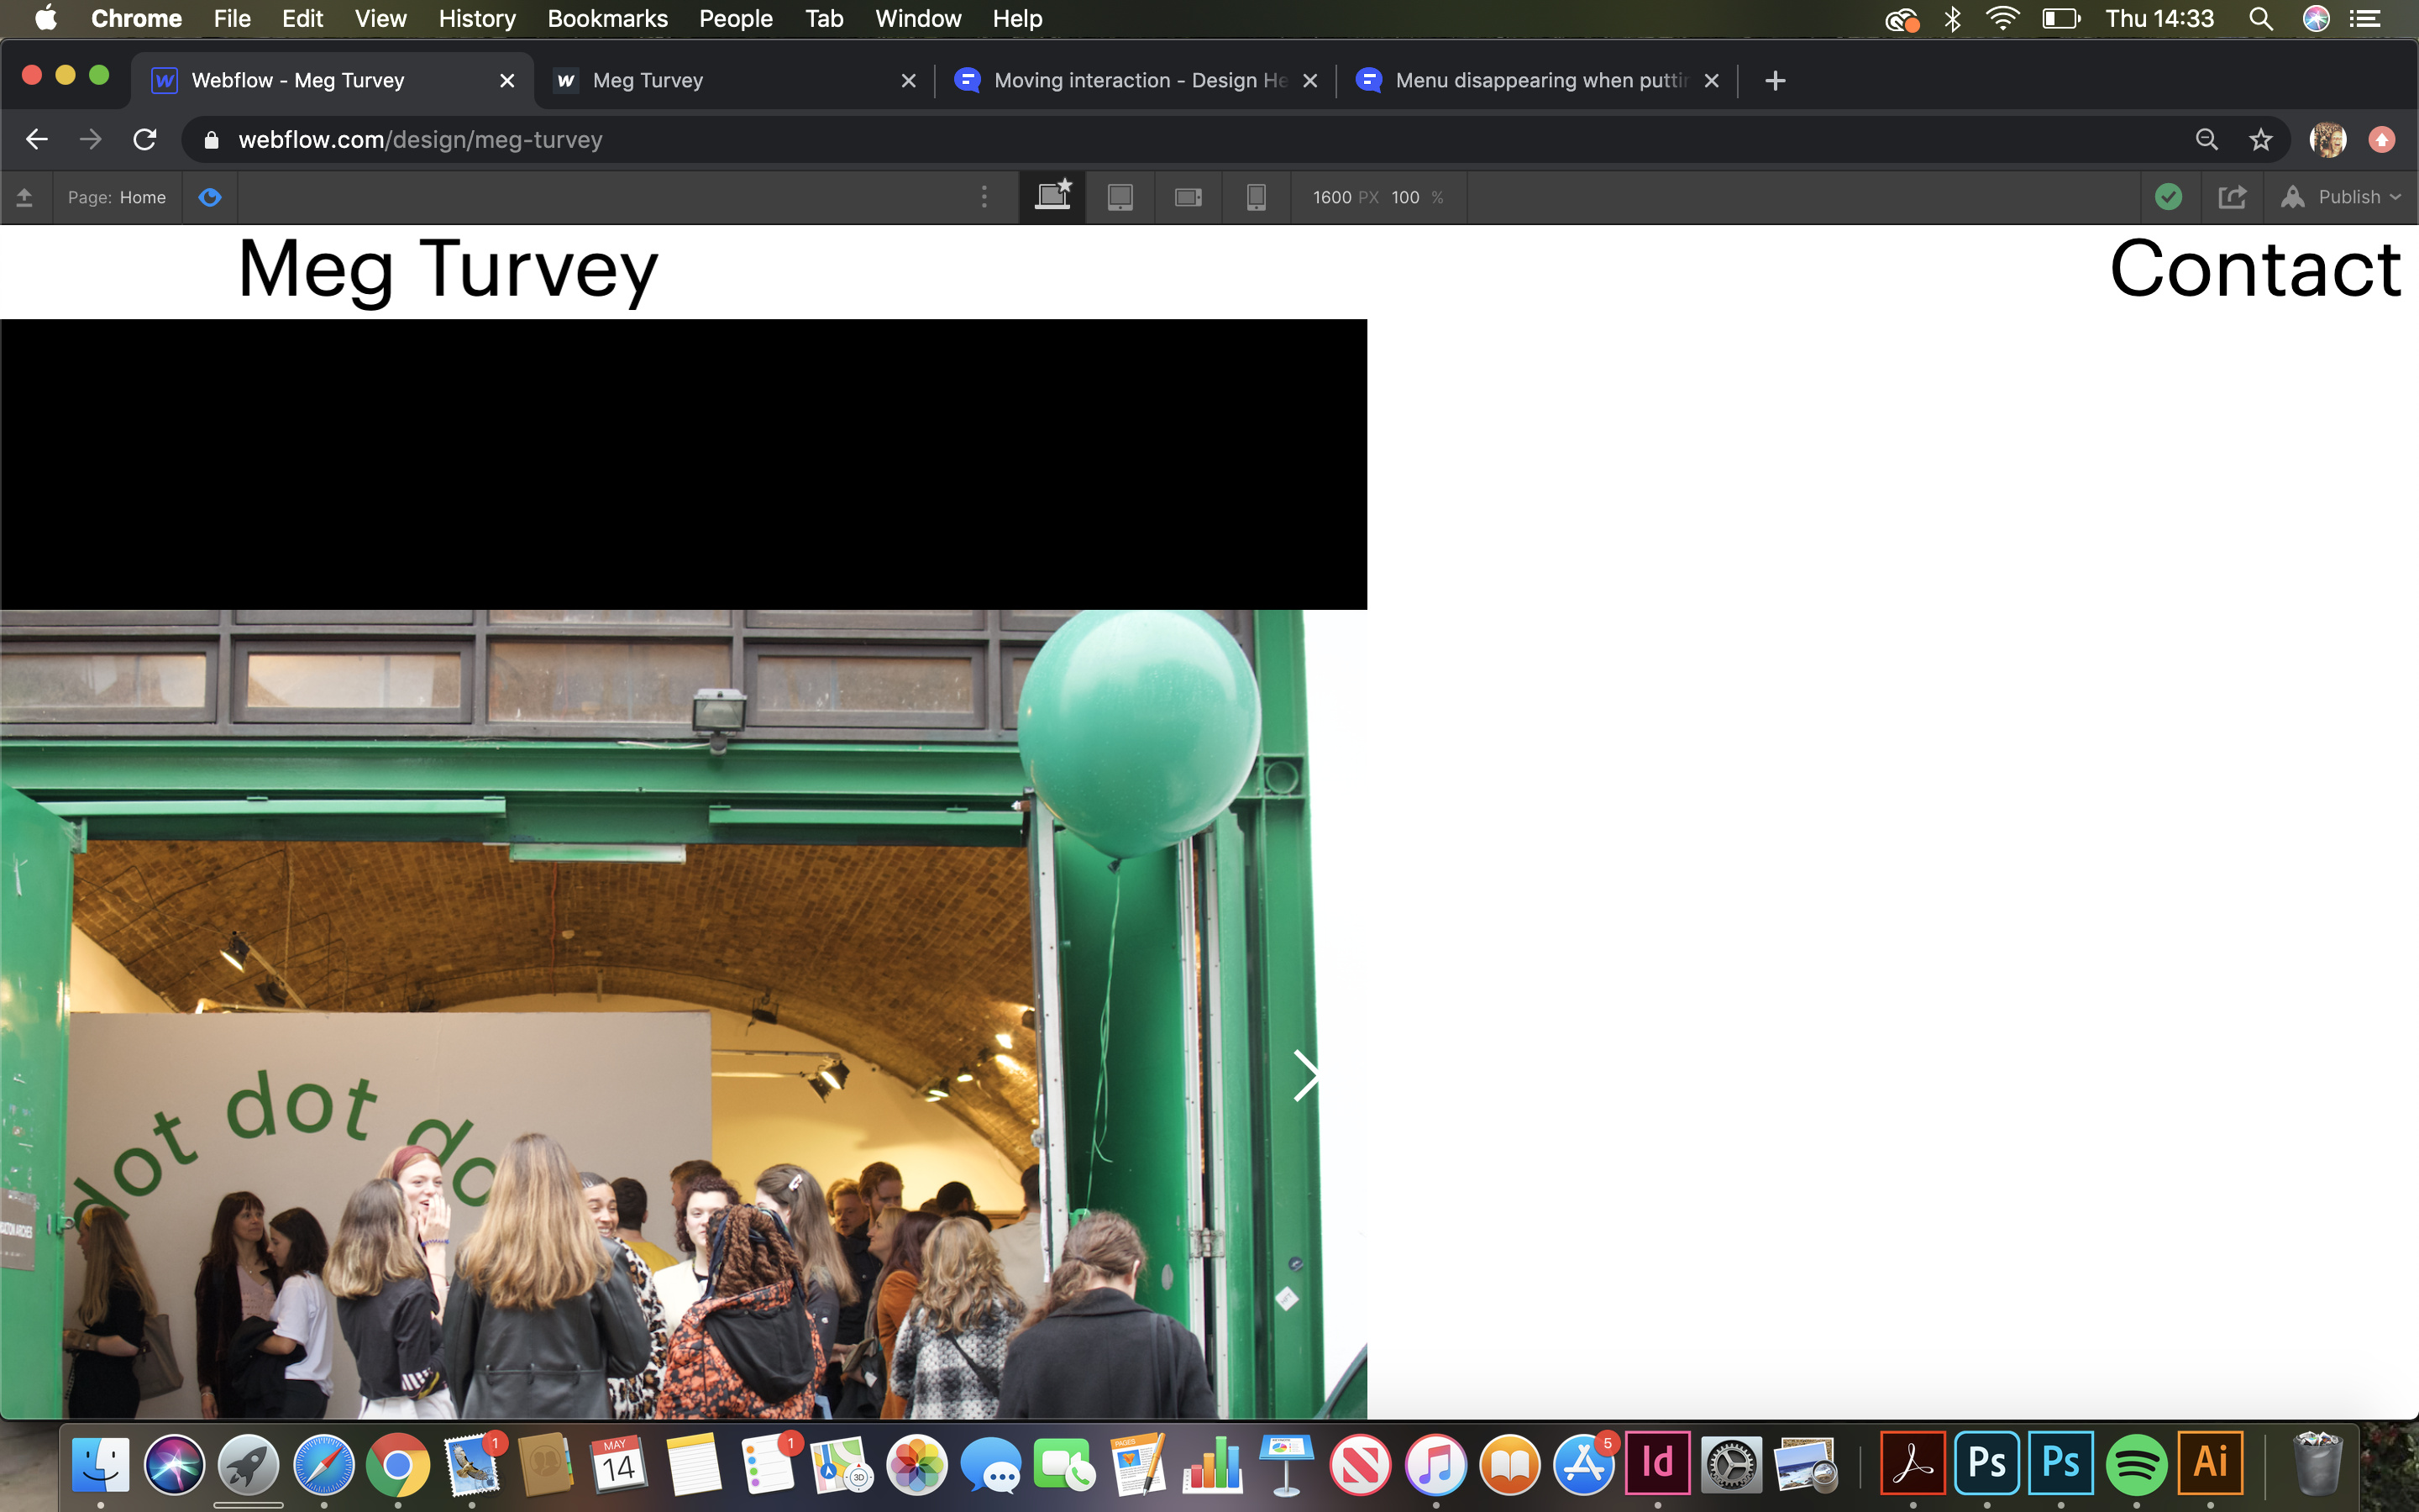Toggle the Webflow preview eye icon
The width and height of the screenshot is (2419, 1512).
pos(210,197)
